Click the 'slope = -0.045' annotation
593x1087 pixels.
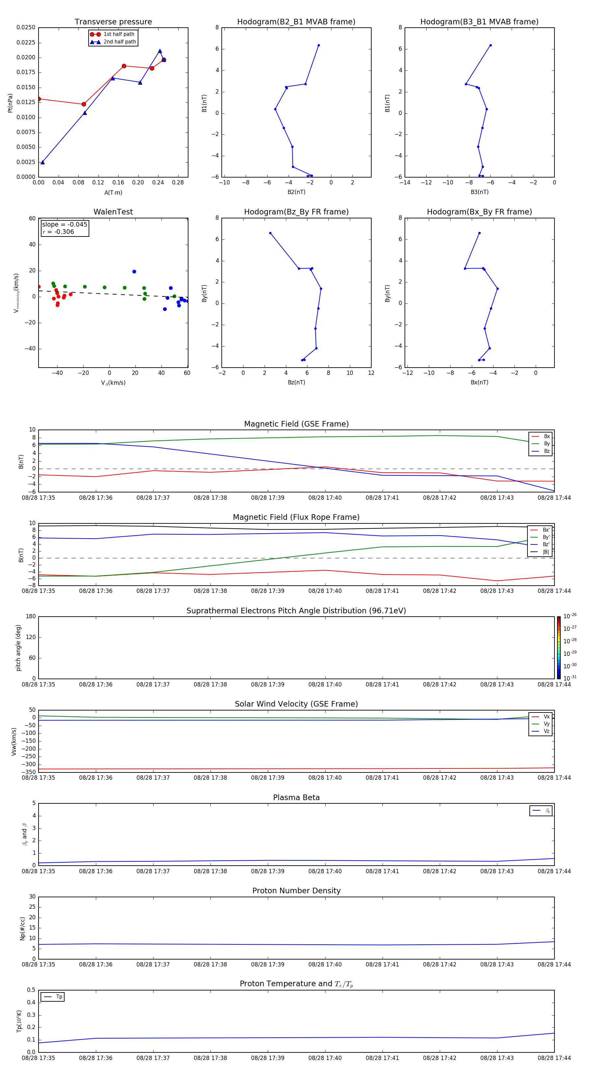65,225
